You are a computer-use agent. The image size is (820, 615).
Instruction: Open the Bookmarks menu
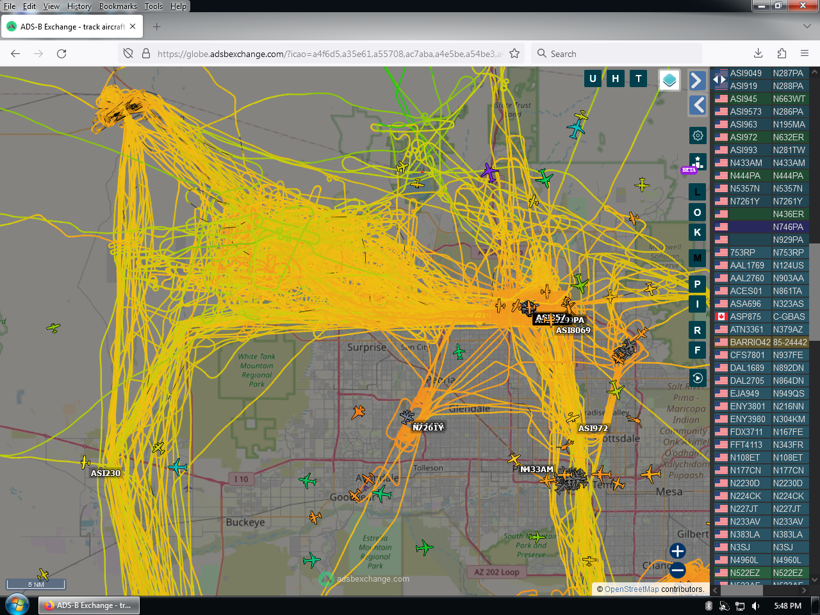point(118,6)
